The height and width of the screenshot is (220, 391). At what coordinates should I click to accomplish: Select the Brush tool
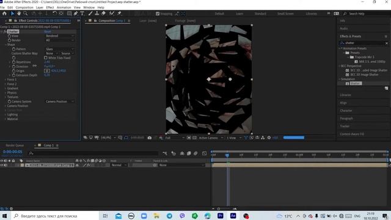[x=90, y=13]
